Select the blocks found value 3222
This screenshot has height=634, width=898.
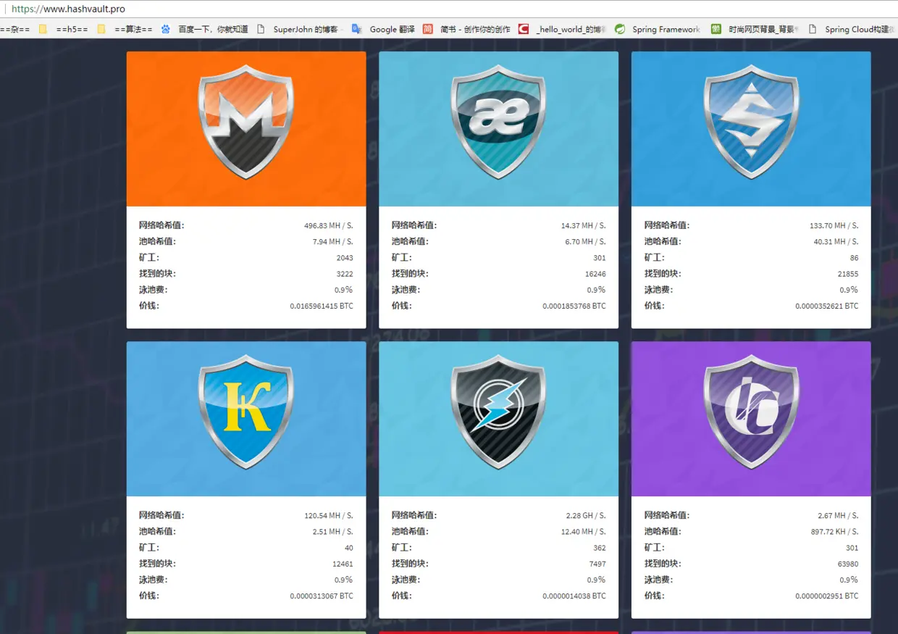click(x=345, y=274)
